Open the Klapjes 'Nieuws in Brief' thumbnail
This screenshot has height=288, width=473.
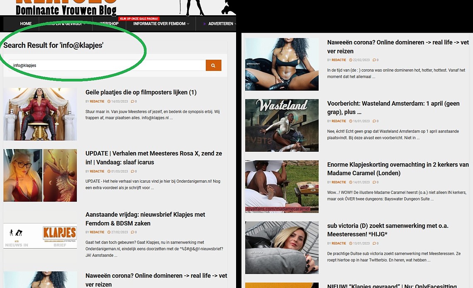[x=40, y=236]
